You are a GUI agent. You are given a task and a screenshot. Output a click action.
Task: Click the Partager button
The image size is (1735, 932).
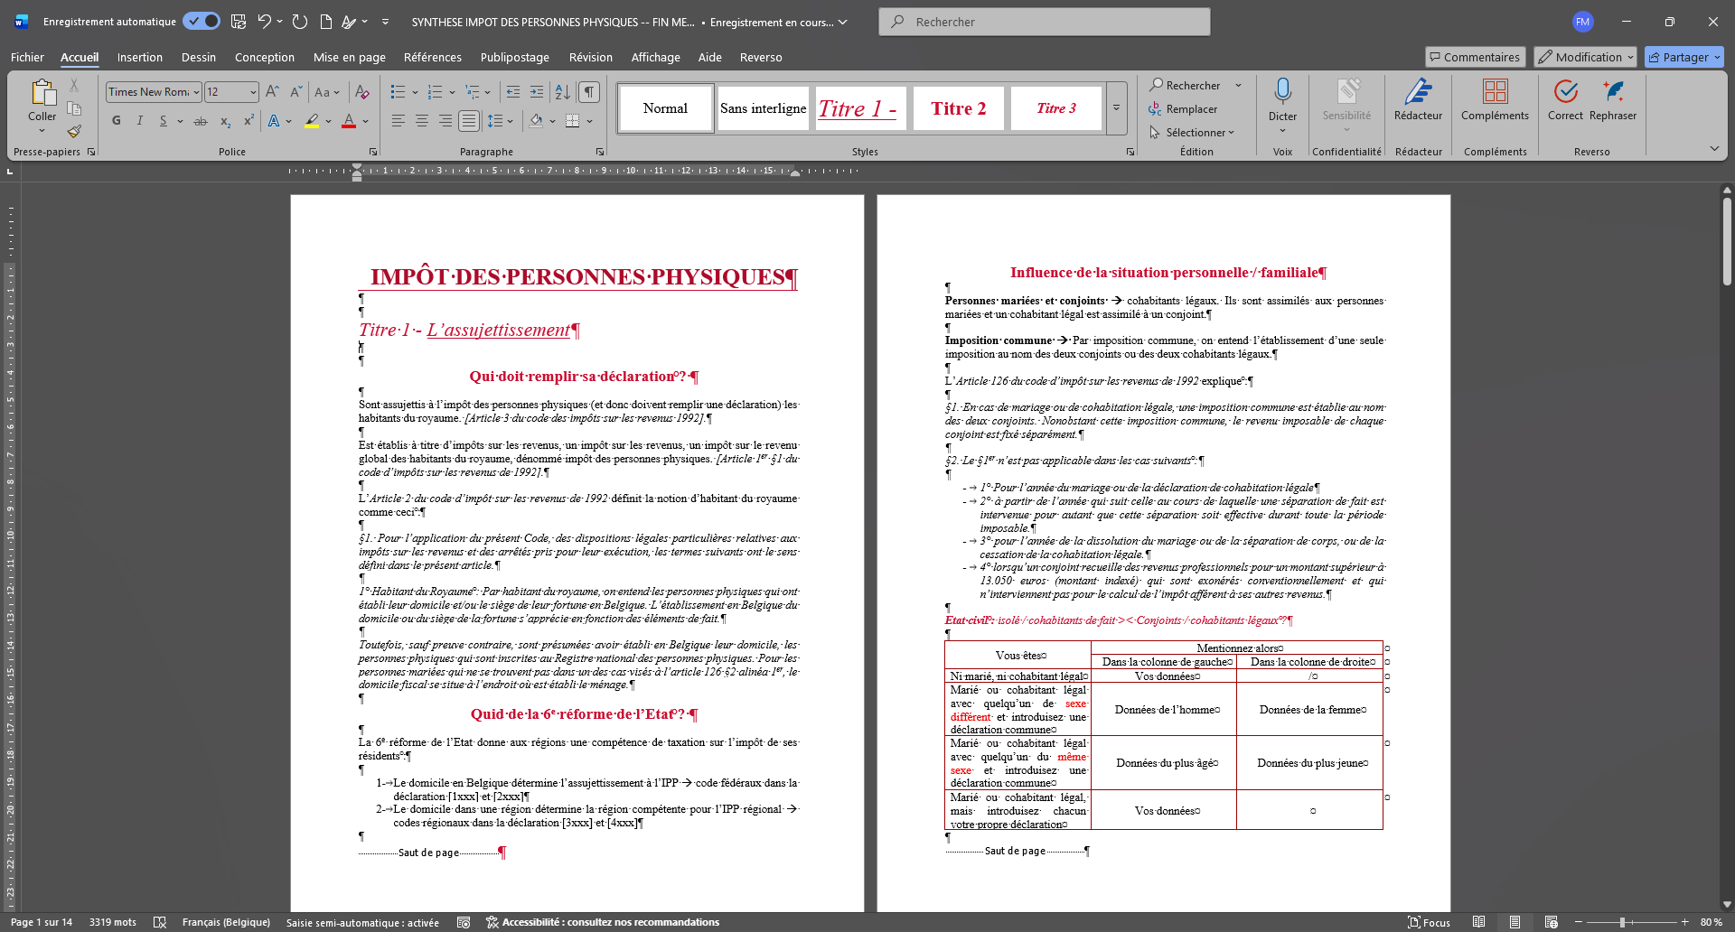[1684, 57]
